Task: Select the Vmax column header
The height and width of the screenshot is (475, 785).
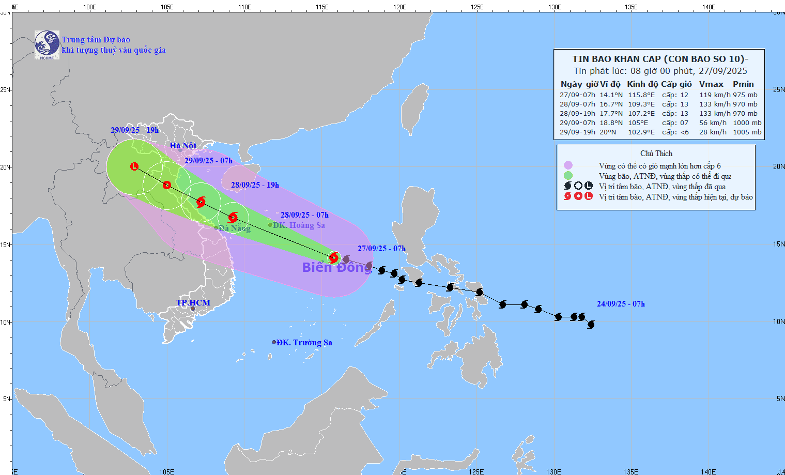Action: [x=712, y=84]
